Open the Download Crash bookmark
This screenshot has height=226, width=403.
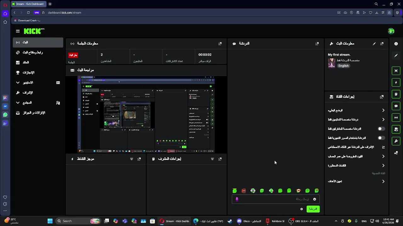27,20
